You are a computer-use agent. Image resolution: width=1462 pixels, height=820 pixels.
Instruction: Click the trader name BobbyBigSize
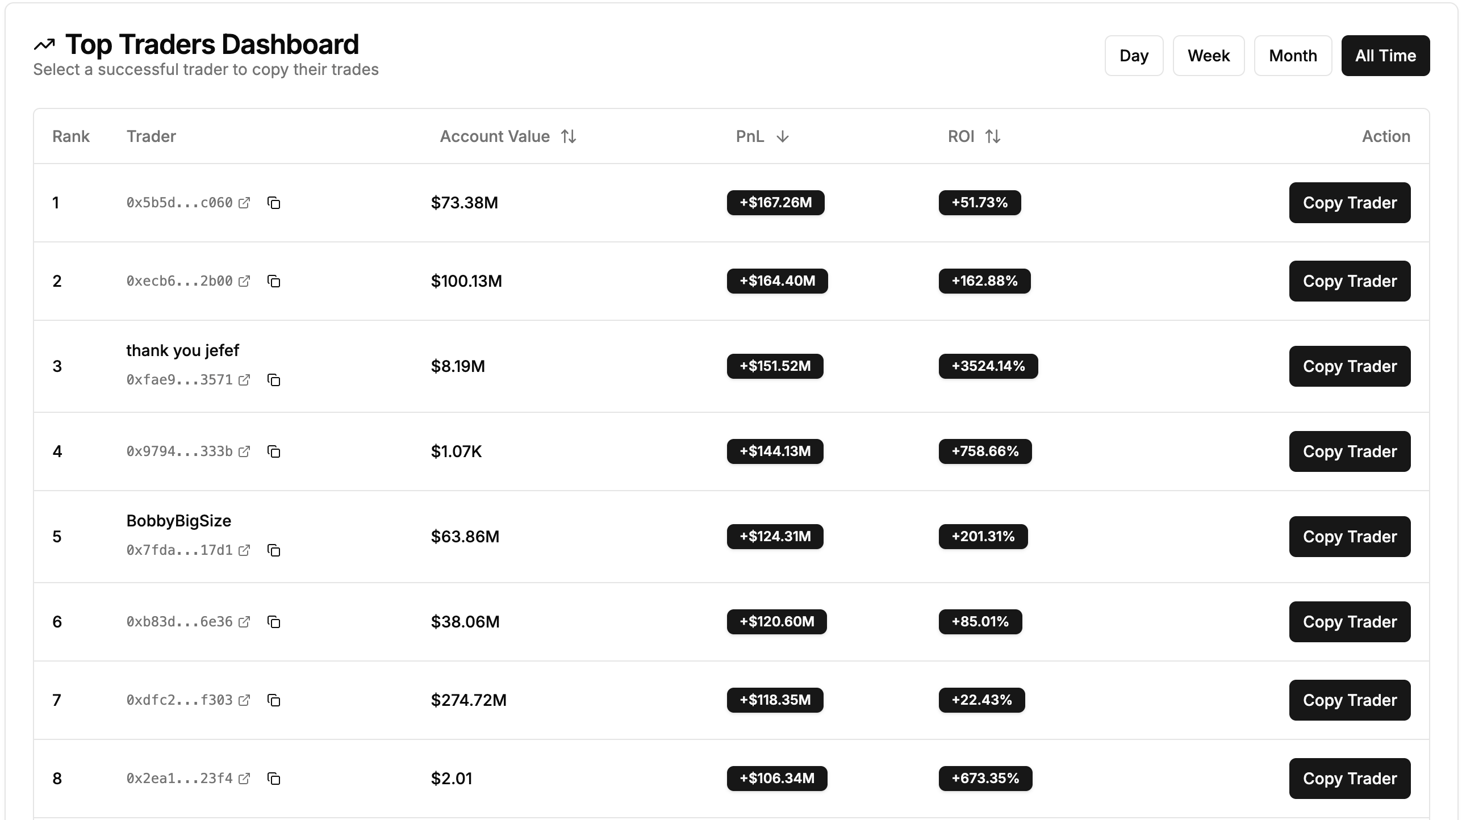tap(179, 520)
